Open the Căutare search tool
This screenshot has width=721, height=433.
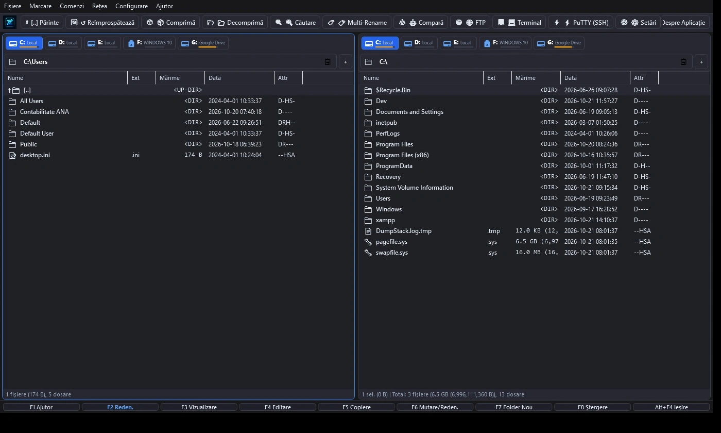tap(295, 22)
